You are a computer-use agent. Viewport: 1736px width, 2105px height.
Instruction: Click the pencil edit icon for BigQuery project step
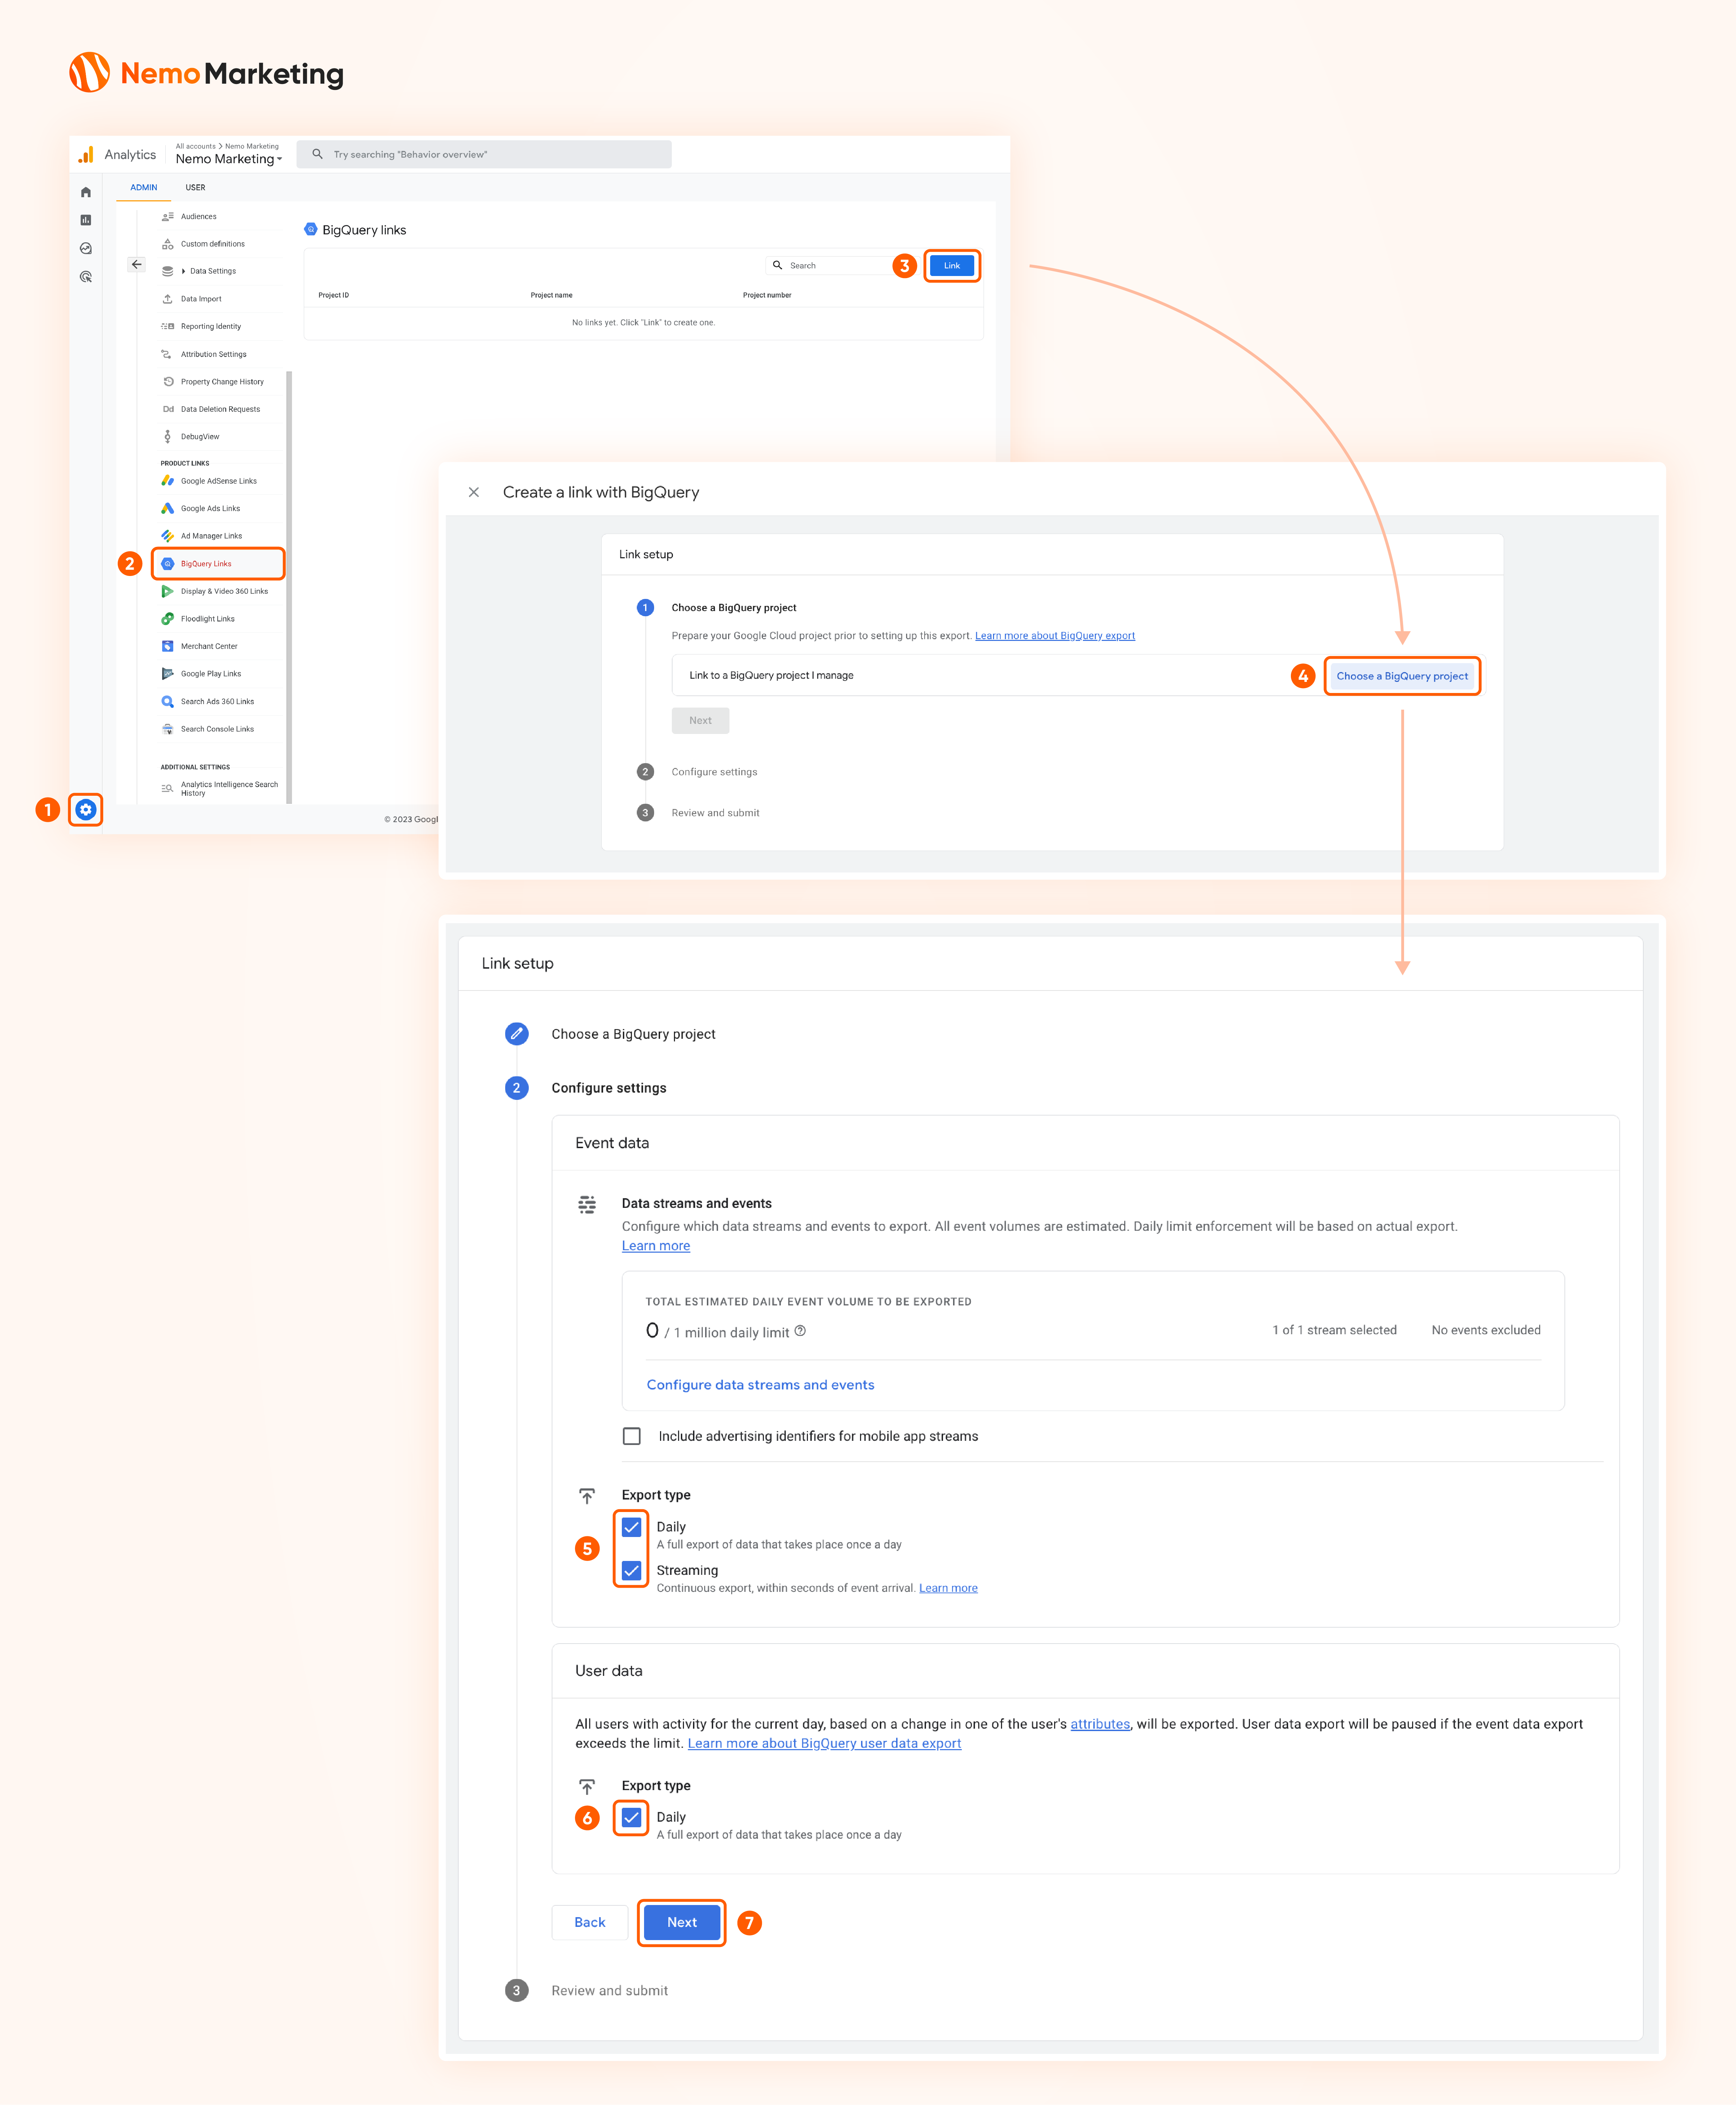tap(517, 1034)
